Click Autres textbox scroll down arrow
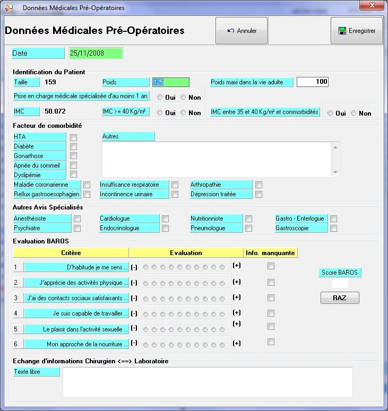 coord(335,172)
